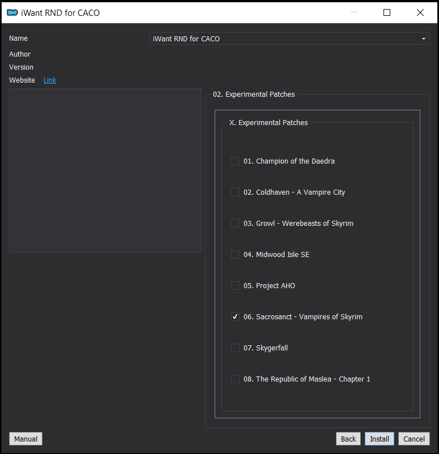Close the iWant RND for CACO window
Screen dimensions: 439x454
tap(420, 12)
